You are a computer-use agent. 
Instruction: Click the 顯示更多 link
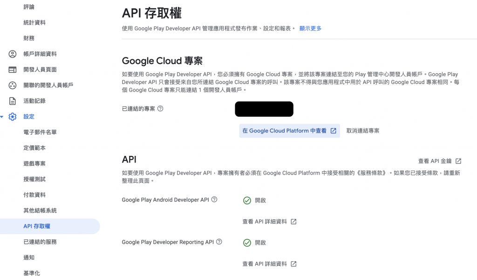[x=310, y=28]
